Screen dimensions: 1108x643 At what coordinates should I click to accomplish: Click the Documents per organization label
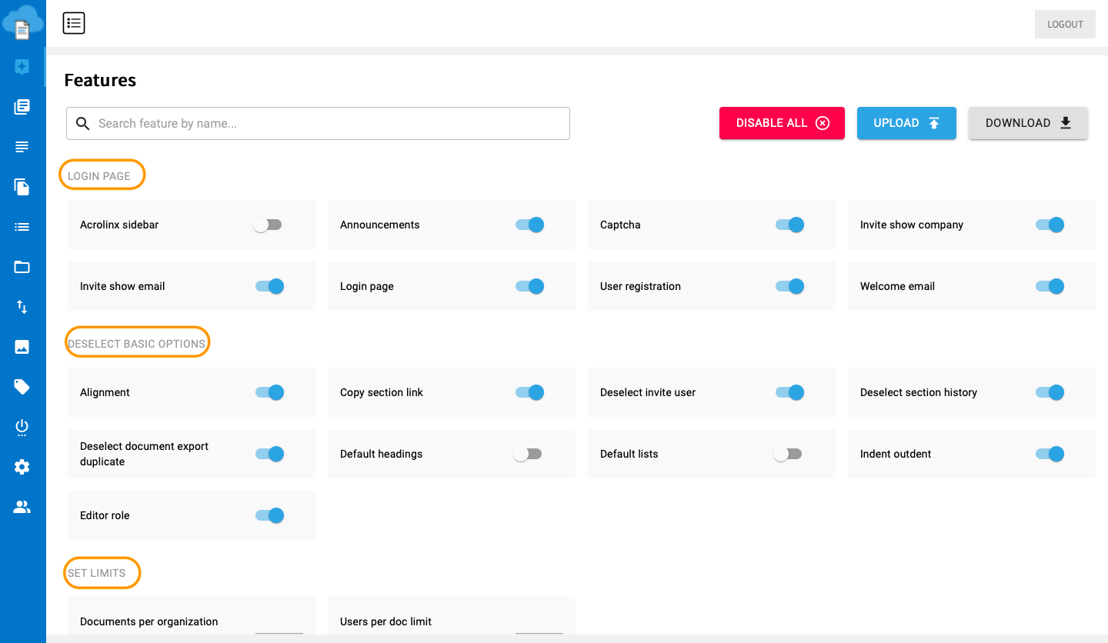coord(149,621)
